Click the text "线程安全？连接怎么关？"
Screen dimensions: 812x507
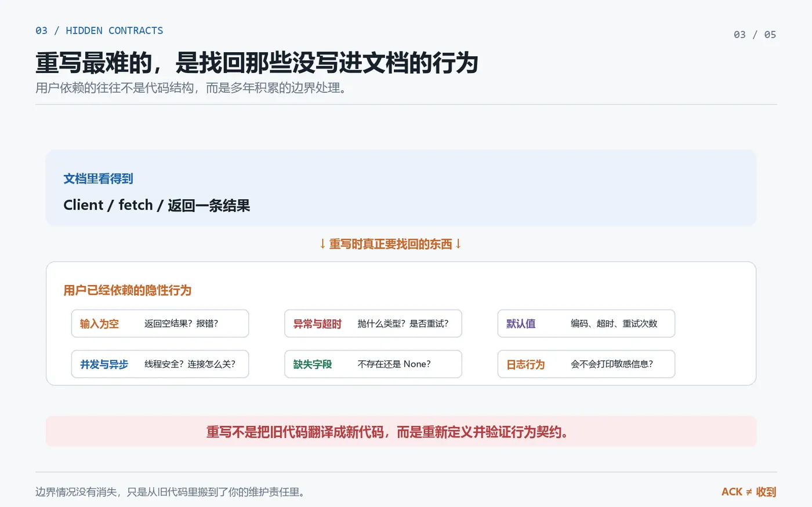(190, 364)
